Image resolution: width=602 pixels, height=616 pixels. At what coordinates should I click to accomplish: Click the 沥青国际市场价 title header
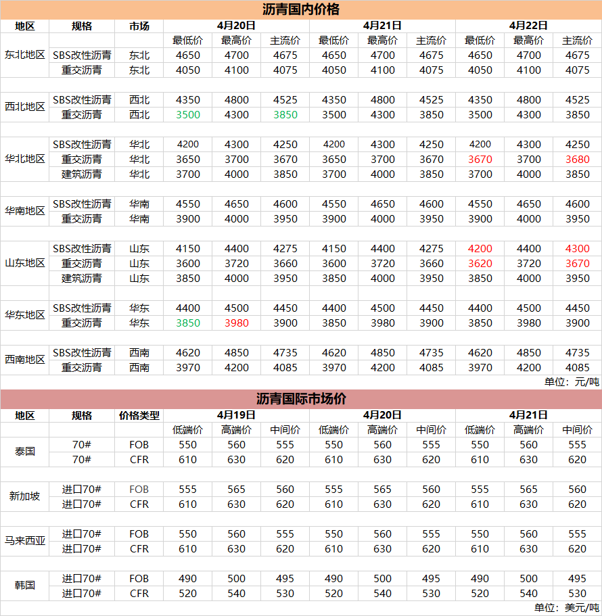click(301, 399)
